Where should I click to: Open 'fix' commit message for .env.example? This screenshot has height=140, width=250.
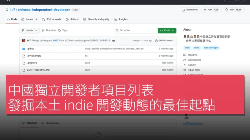click(x=86, y=56)
